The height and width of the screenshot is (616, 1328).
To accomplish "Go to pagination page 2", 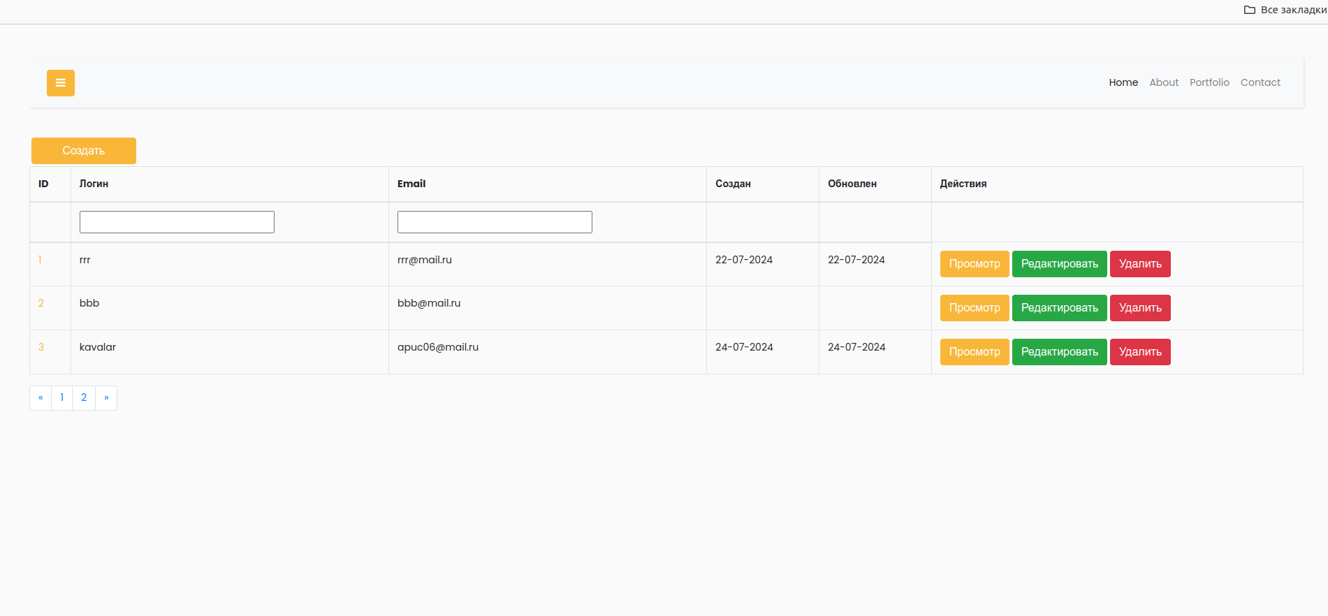I will (84, 398).
